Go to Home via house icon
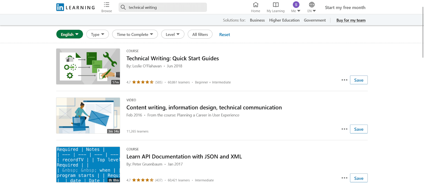 point(255,5)
